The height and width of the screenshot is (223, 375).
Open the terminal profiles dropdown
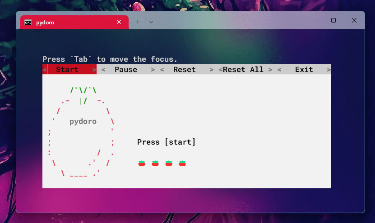(x=151, y=22)
